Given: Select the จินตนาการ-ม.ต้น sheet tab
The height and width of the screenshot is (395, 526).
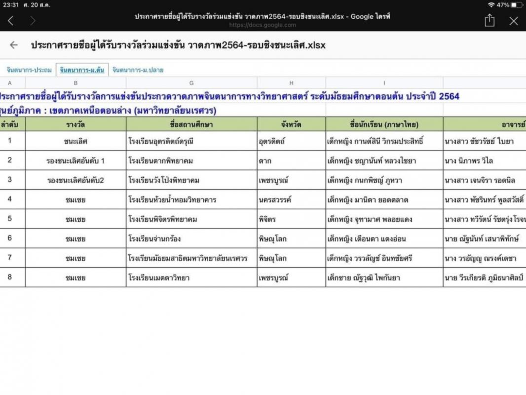Looking at the screenshot, I should (x=82, y=70).
